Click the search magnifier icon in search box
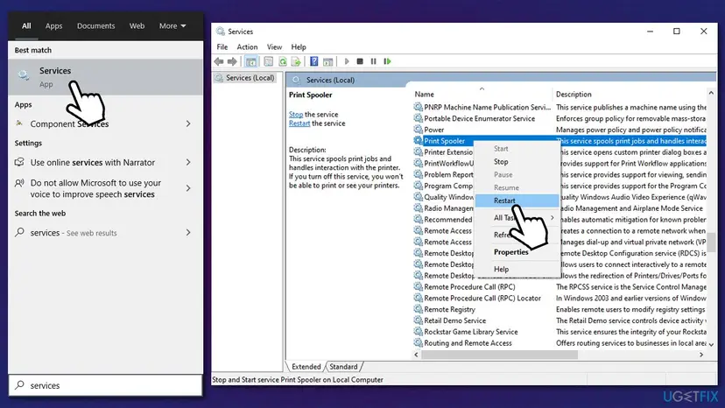This screenshot has height=408, width=725. point(19,385)
